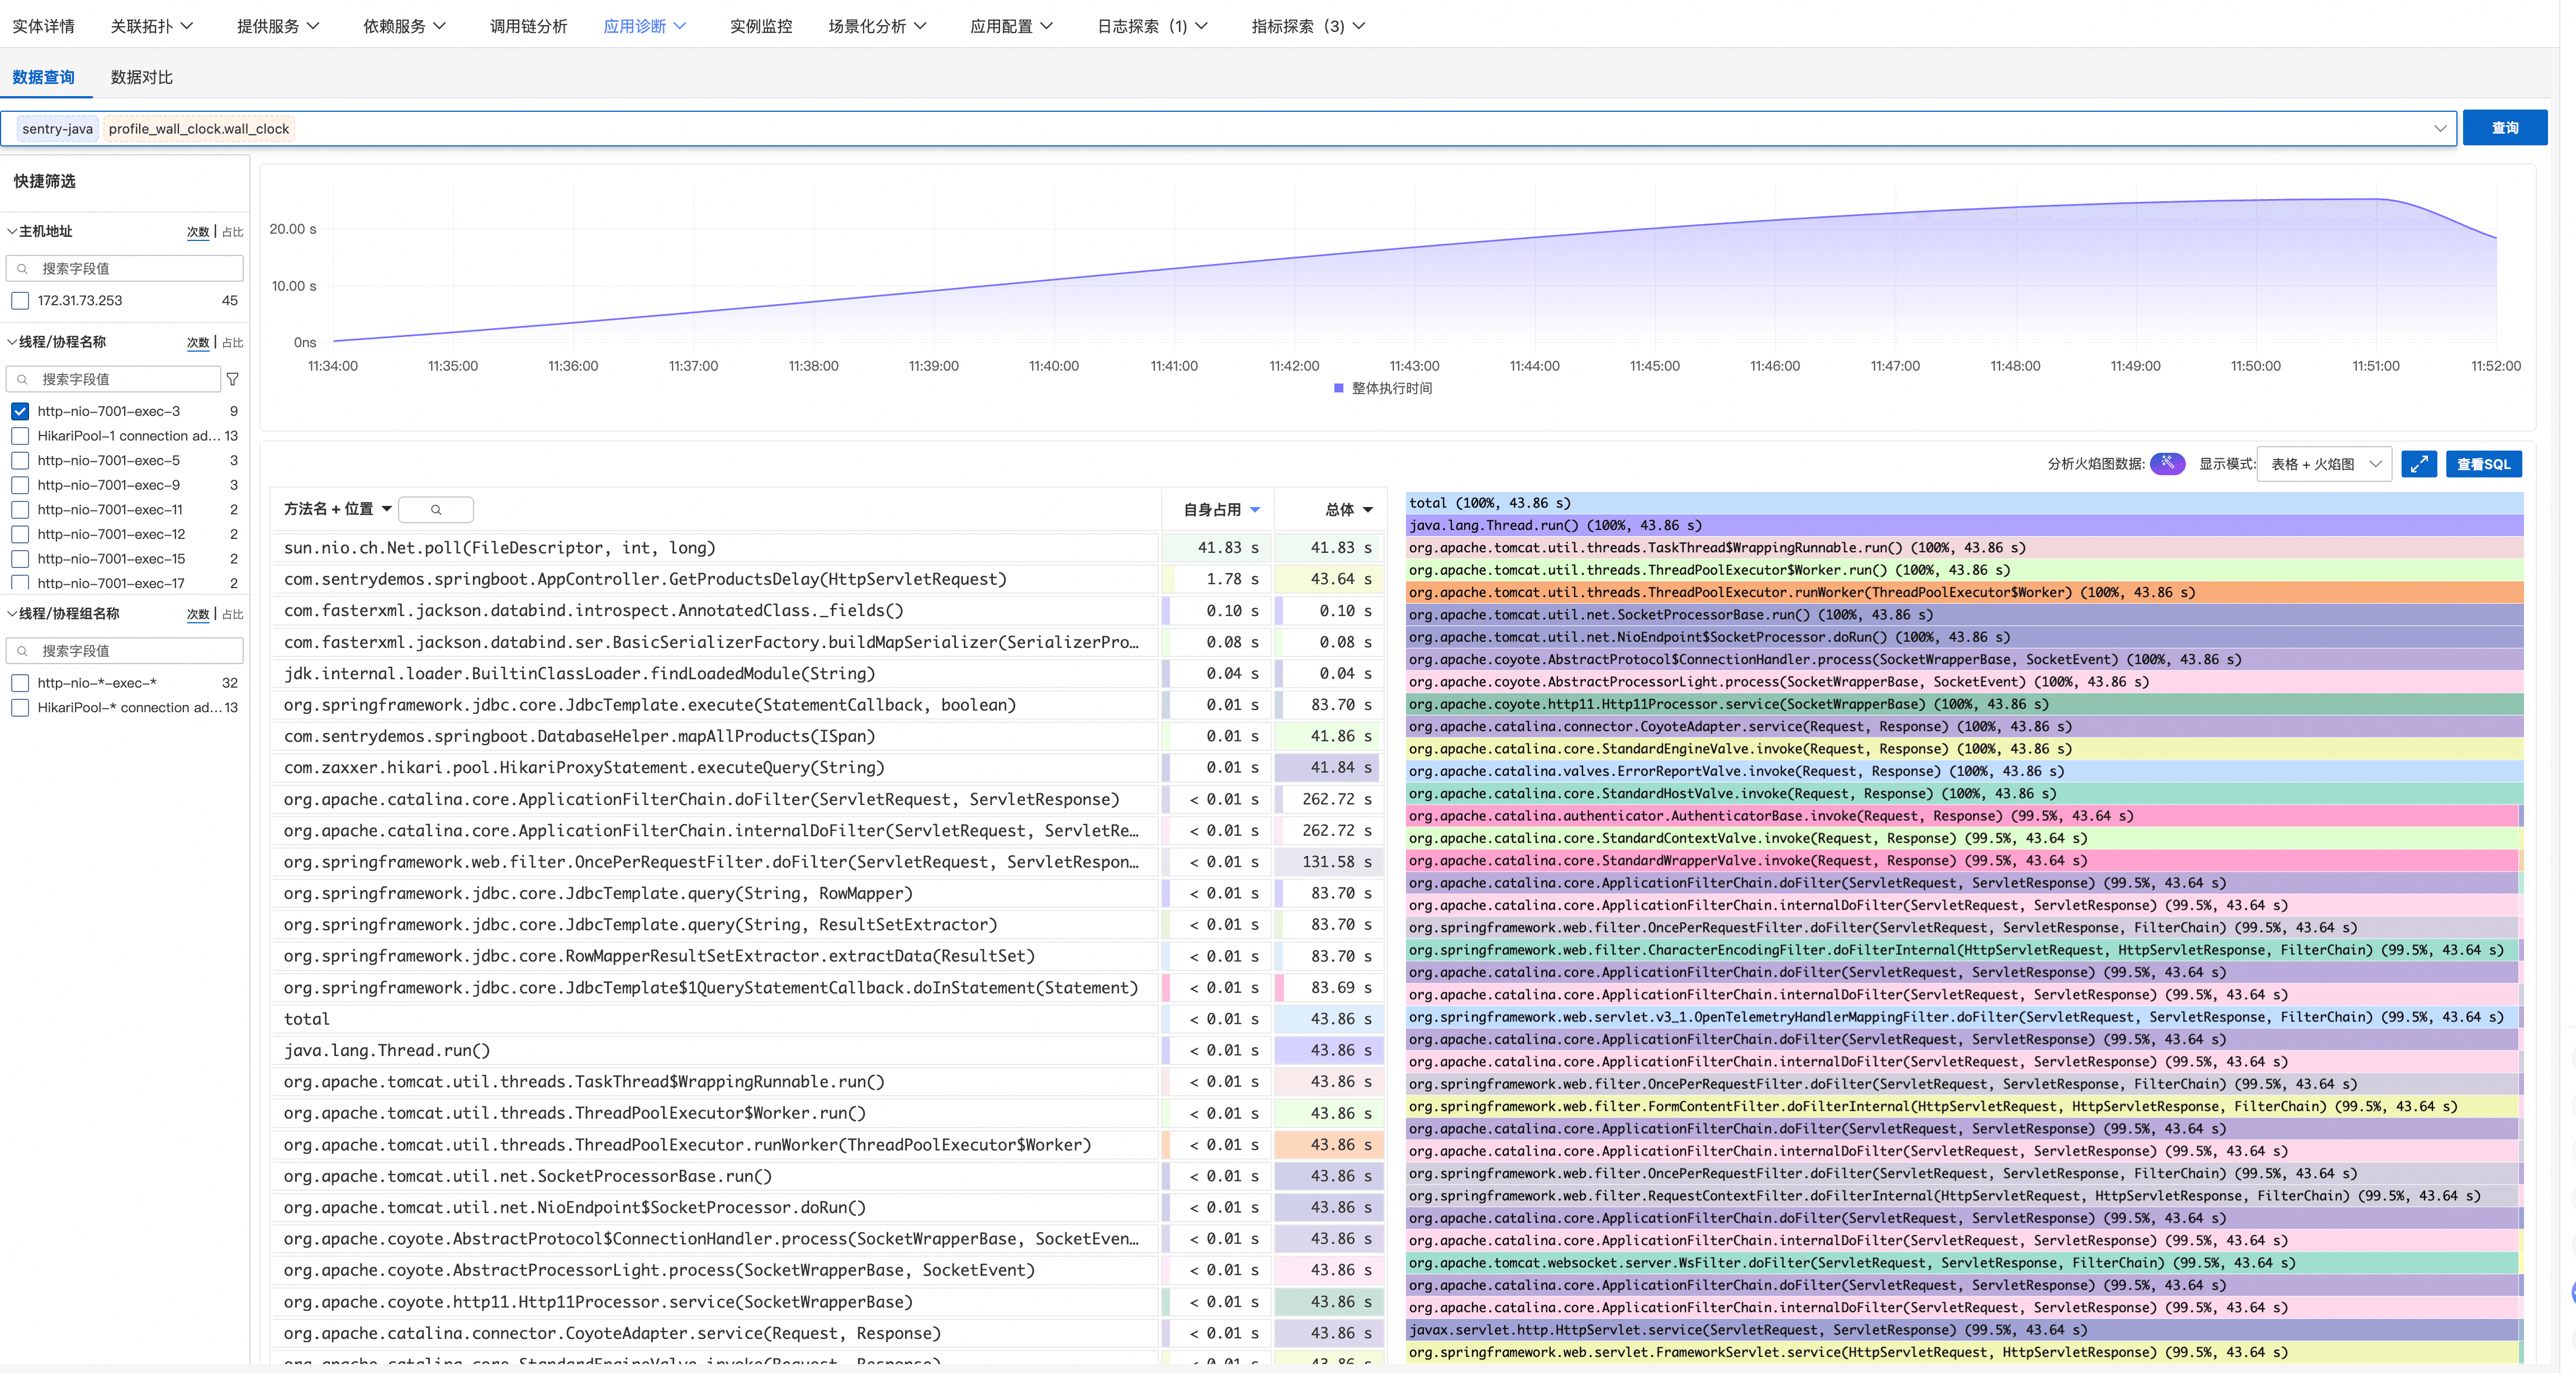
Task: Sort by 自身占用 column arrow
Action: pos(1255,510)
